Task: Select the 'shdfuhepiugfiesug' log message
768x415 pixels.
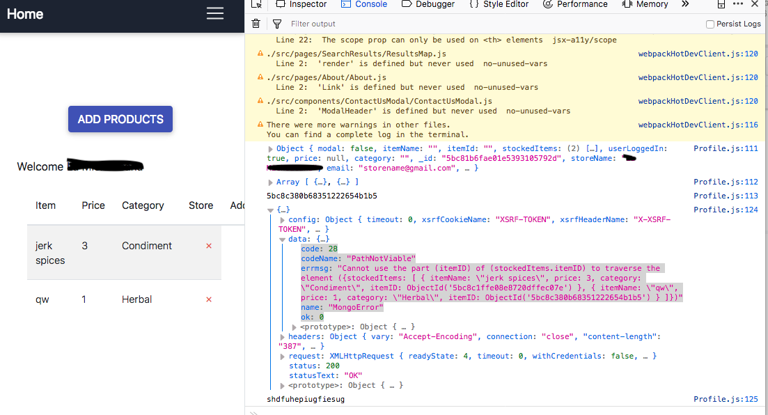Action: coord(306,399)
